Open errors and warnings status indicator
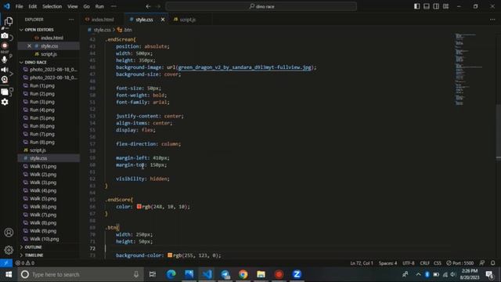The height and width of the screenshot is (282, 501). (25, 263)
